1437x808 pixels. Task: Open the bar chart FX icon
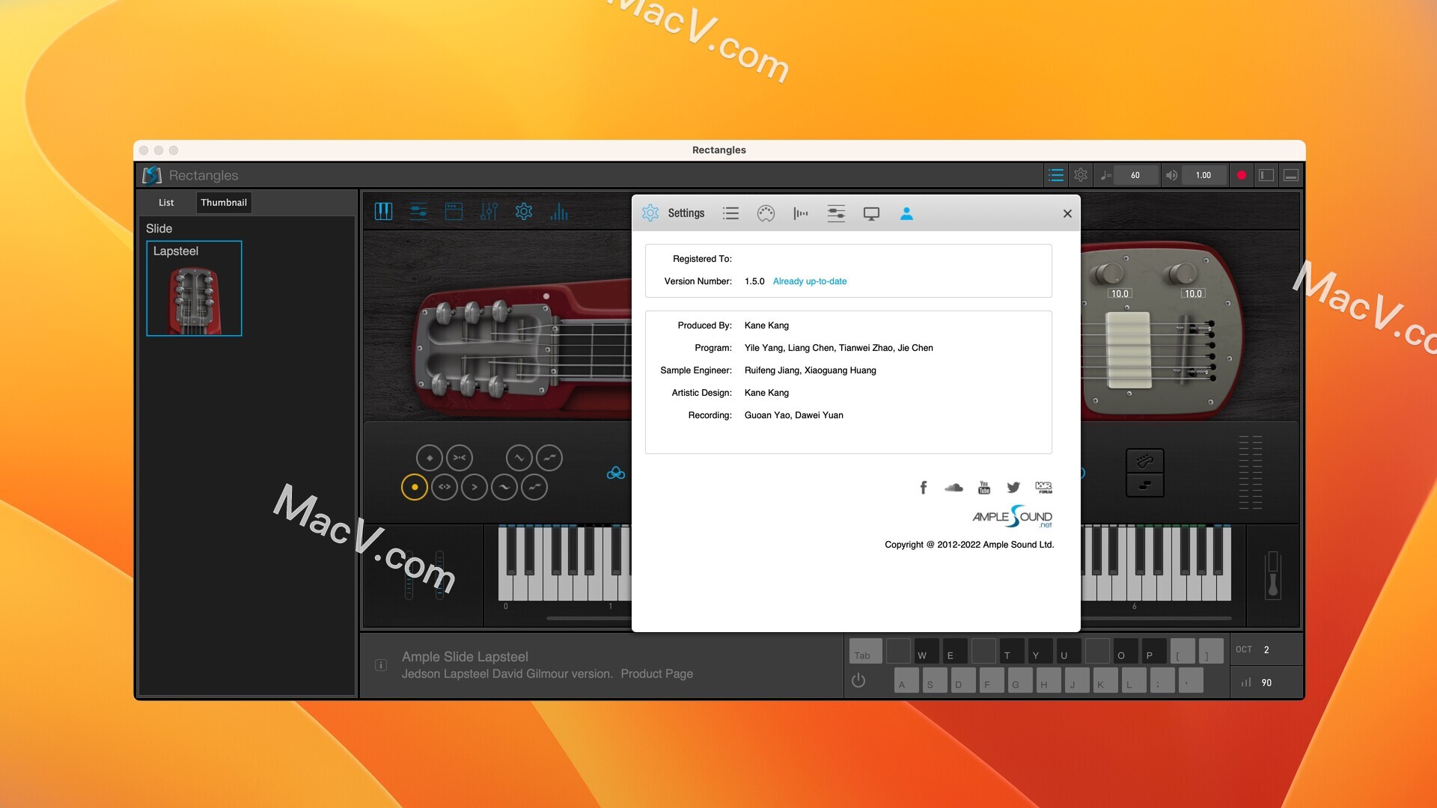point(559,212)
